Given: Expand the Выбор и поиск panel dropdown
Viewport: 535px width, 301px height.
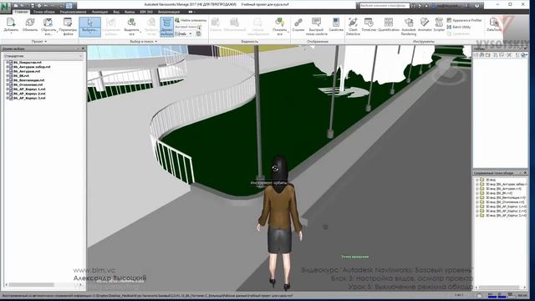Looking at the screenshot, I should (144, 42).
